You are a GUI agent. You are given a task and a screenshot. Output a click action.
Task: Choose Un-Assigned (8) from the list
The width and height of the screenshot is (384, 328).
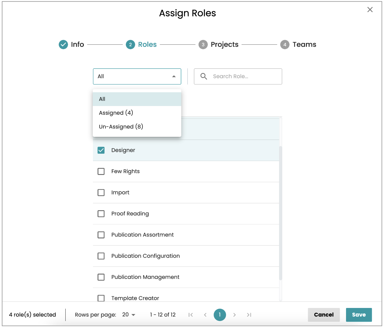click(121, 127)
